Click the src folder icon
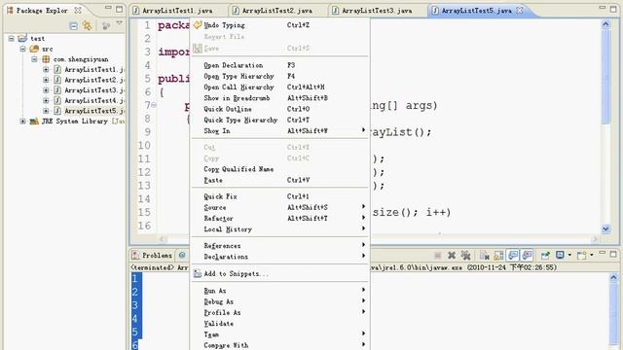 (35, 49)
